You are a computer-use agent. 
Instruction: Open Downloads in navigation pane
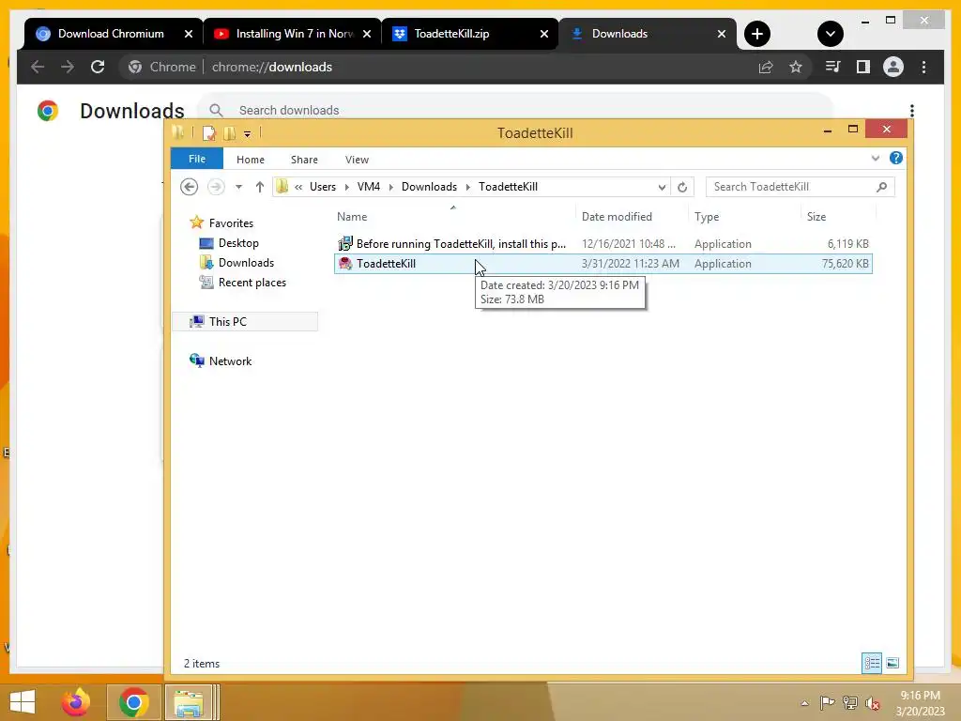coord(246,263)
